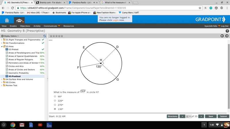Click the cube extension icon
230x129 pixels.
pos(216,8)
